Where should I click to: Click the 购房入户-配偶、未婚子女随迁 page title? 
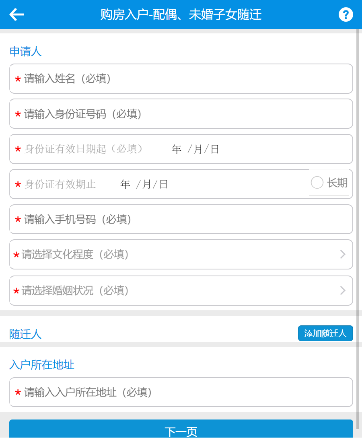[x=181, y=14]
